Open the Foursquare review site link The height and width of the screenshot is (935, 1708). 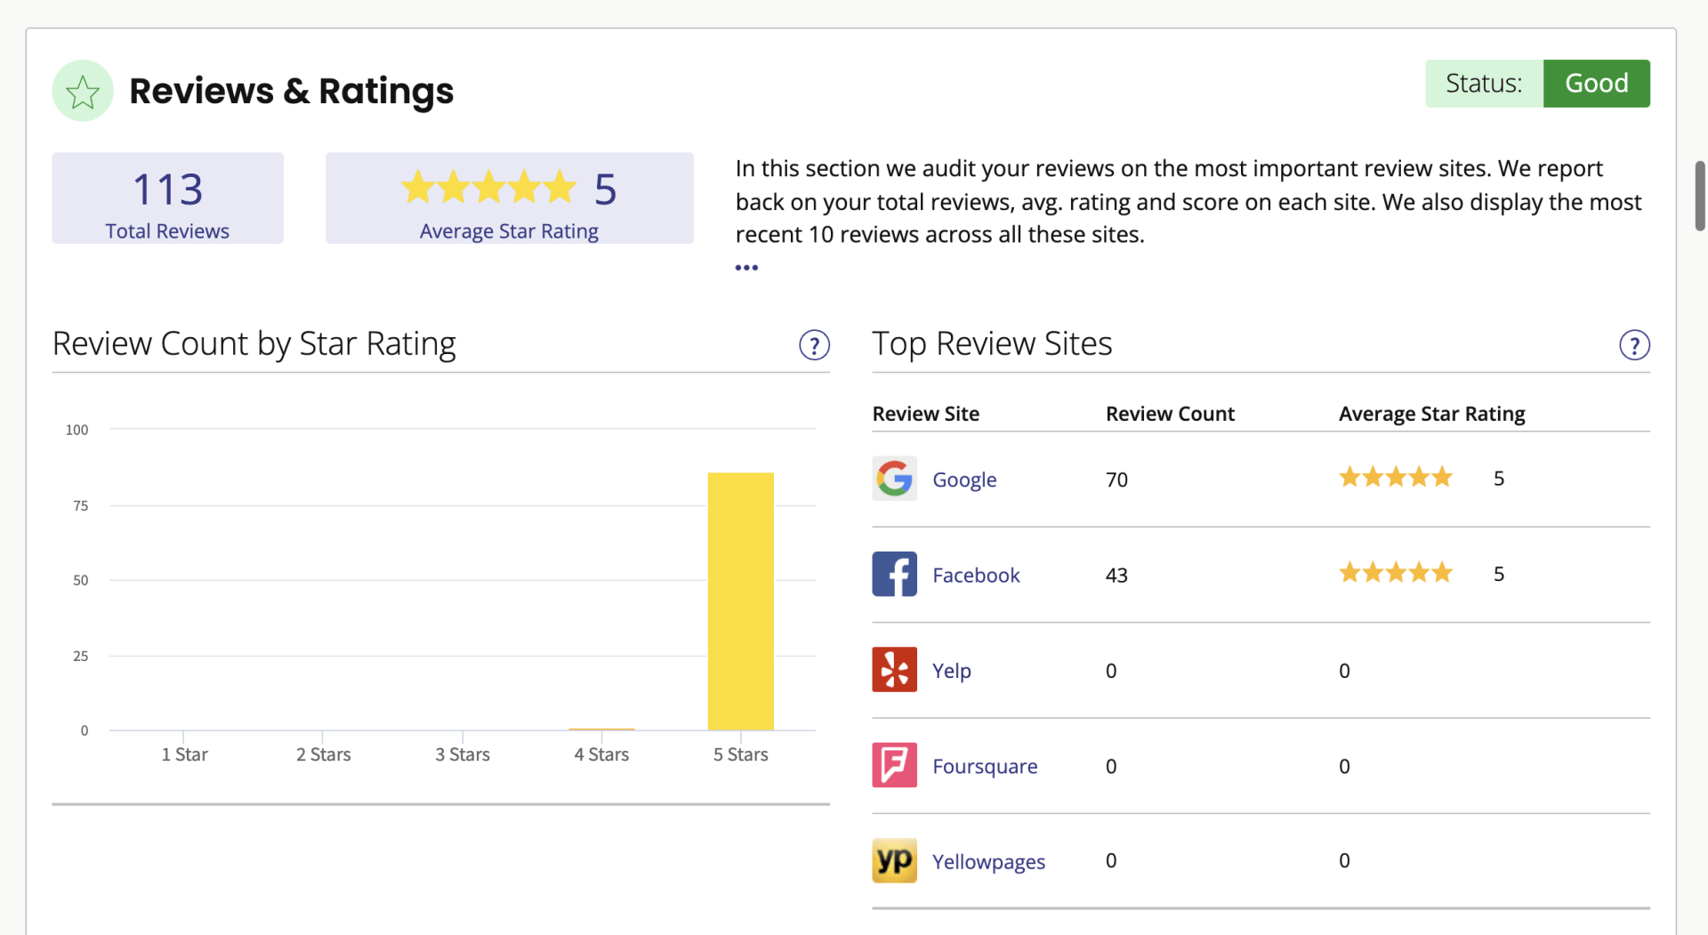(x=985, y=766)
